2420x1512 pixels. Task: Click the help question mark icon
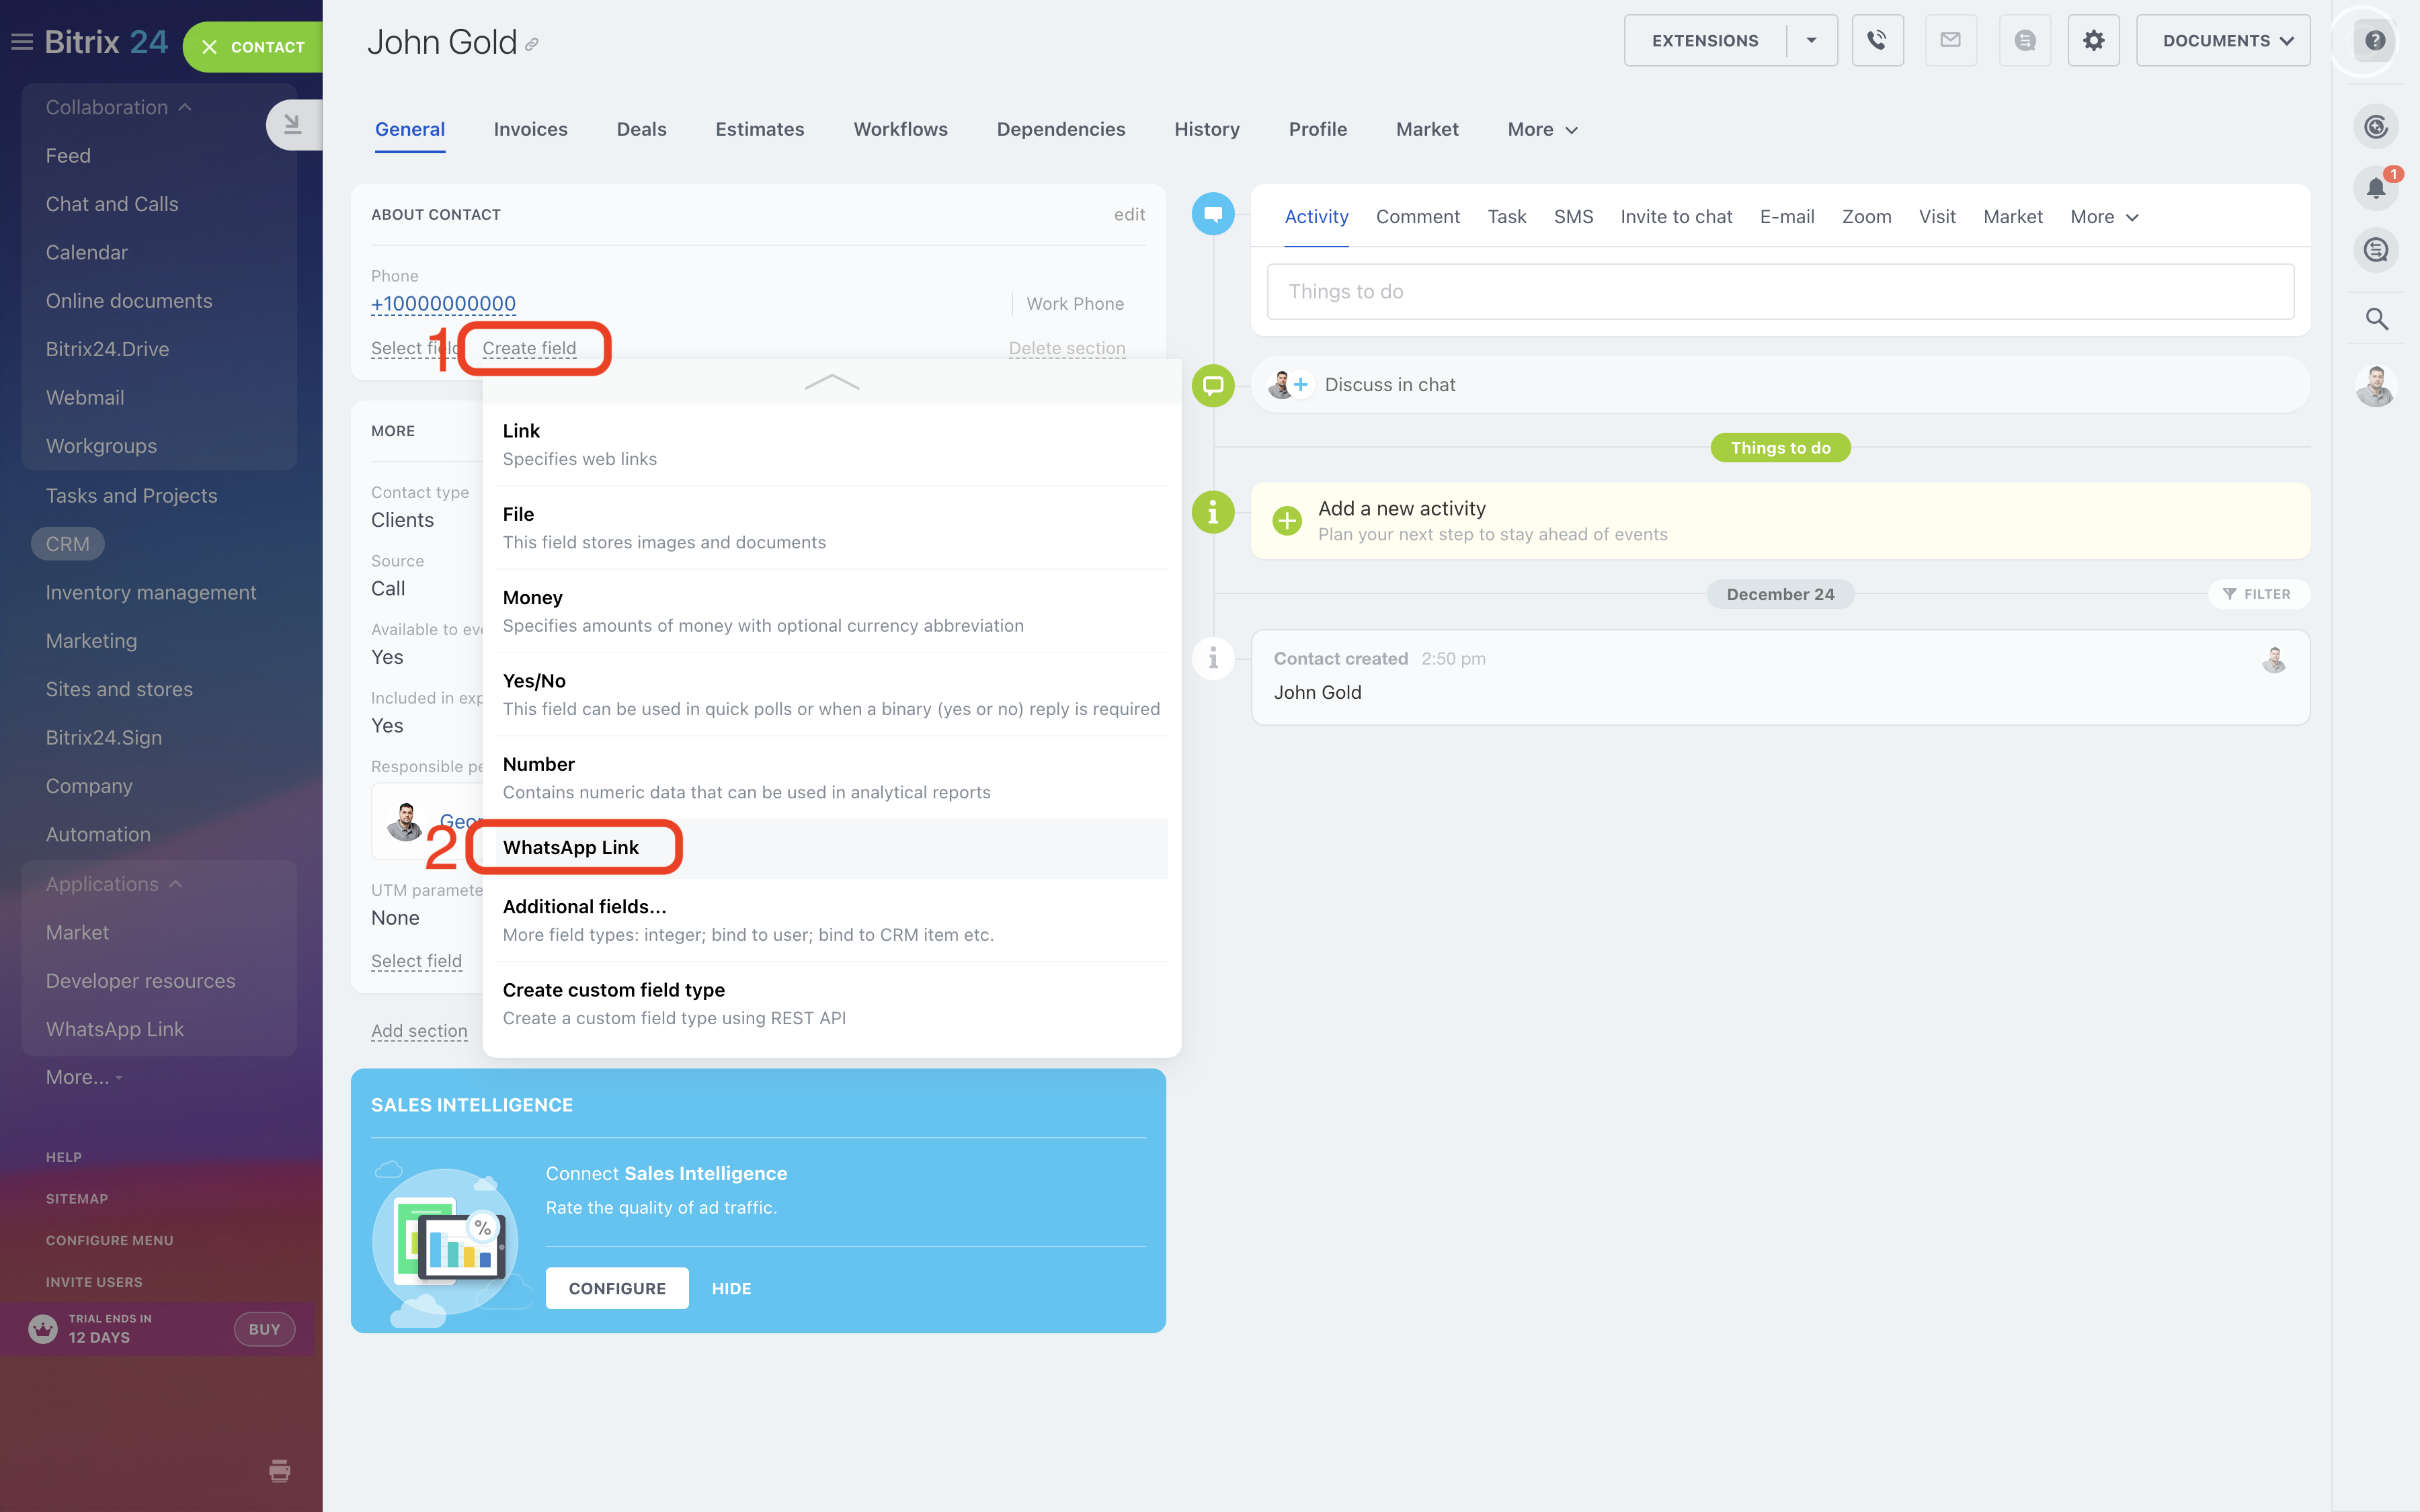pos(2375,41)
